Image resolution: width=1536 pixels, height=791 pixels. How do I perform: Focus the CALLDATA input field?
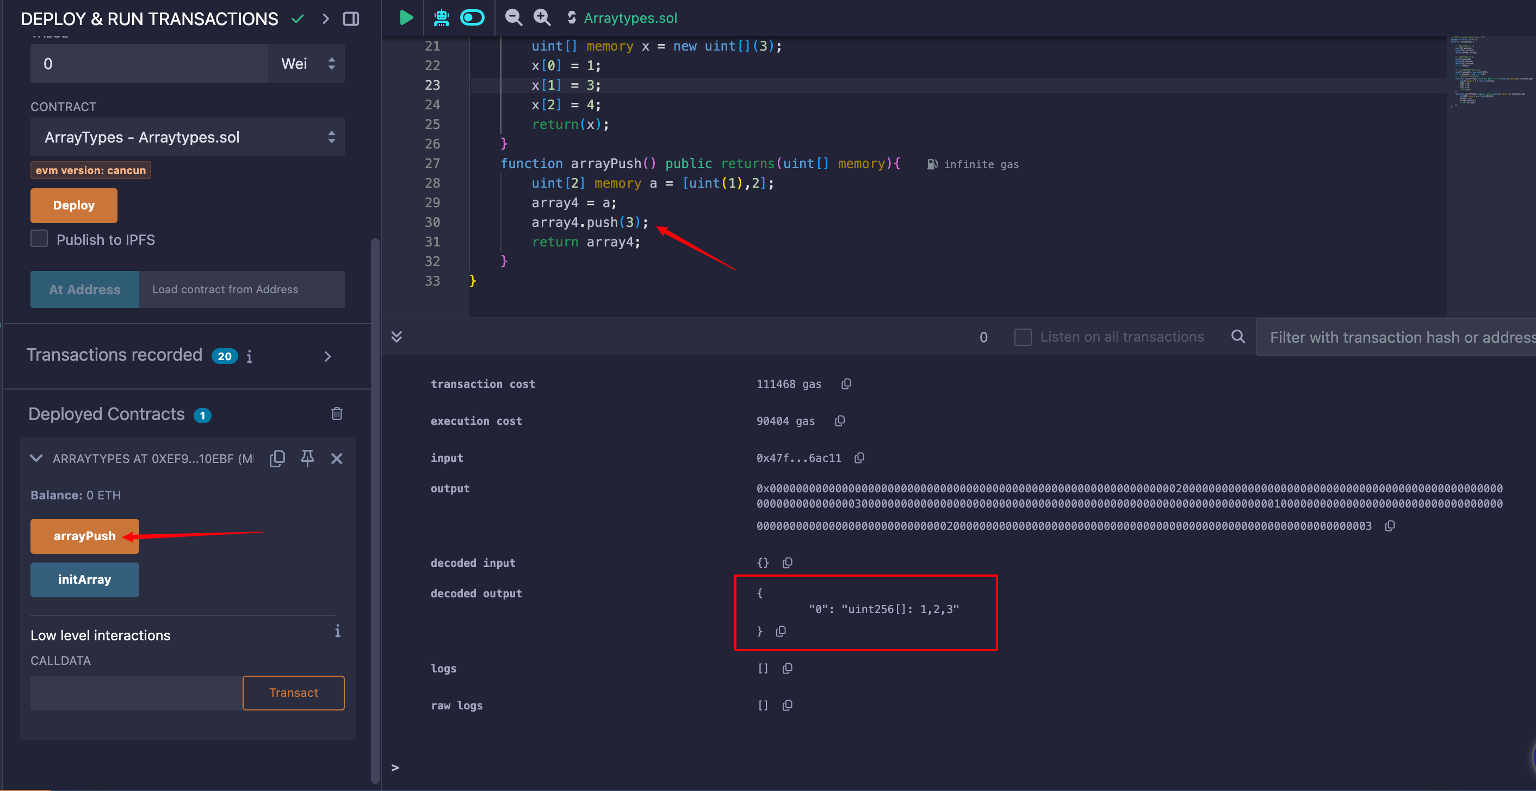[137, 693]
